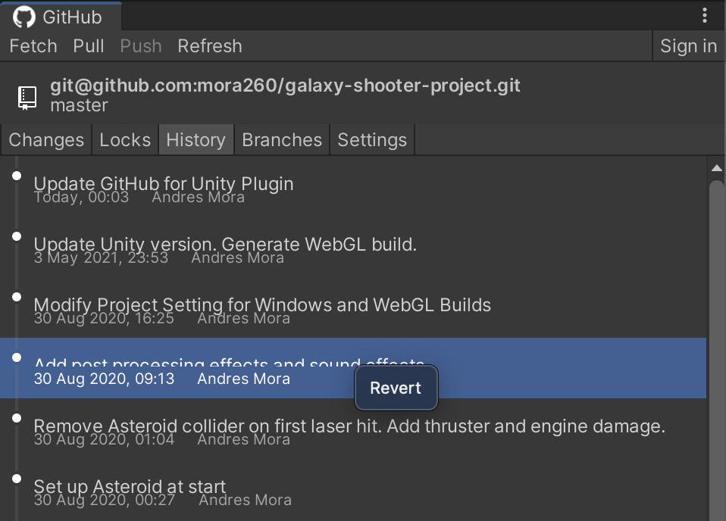Click the repository book icon

tap(27, 98)
